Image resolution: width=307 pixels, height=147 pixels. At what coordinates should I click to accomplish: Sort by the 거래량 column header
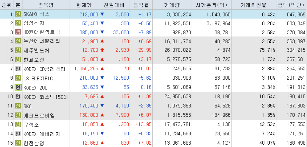172,5
